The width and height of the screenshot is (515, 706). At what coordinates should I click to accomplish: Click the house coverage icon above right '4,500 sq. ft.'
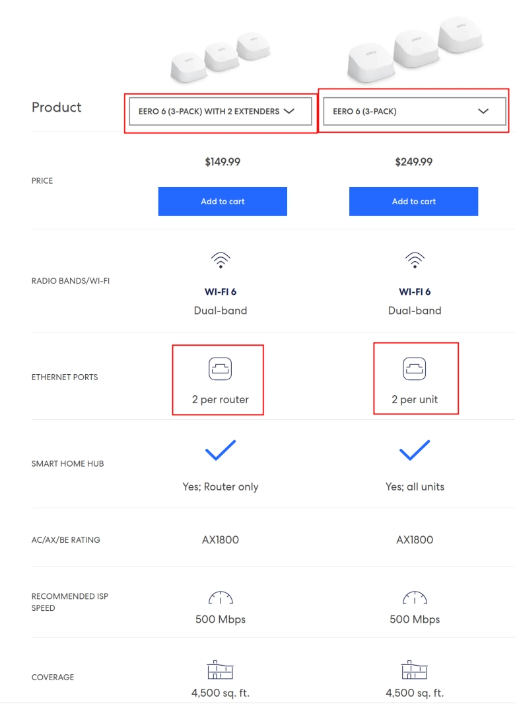pyautogui.click(x=415, y=671)
